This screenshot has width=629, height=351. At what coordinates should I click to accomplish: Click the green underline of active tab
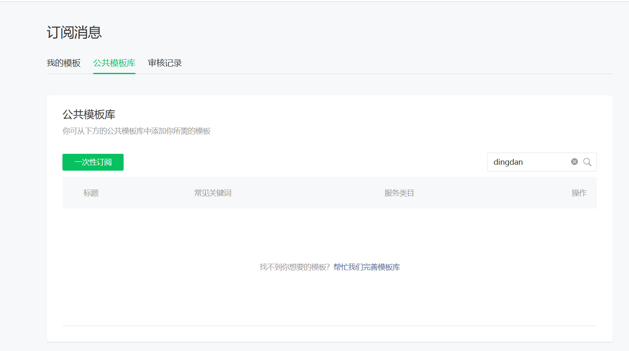point(114,72)
